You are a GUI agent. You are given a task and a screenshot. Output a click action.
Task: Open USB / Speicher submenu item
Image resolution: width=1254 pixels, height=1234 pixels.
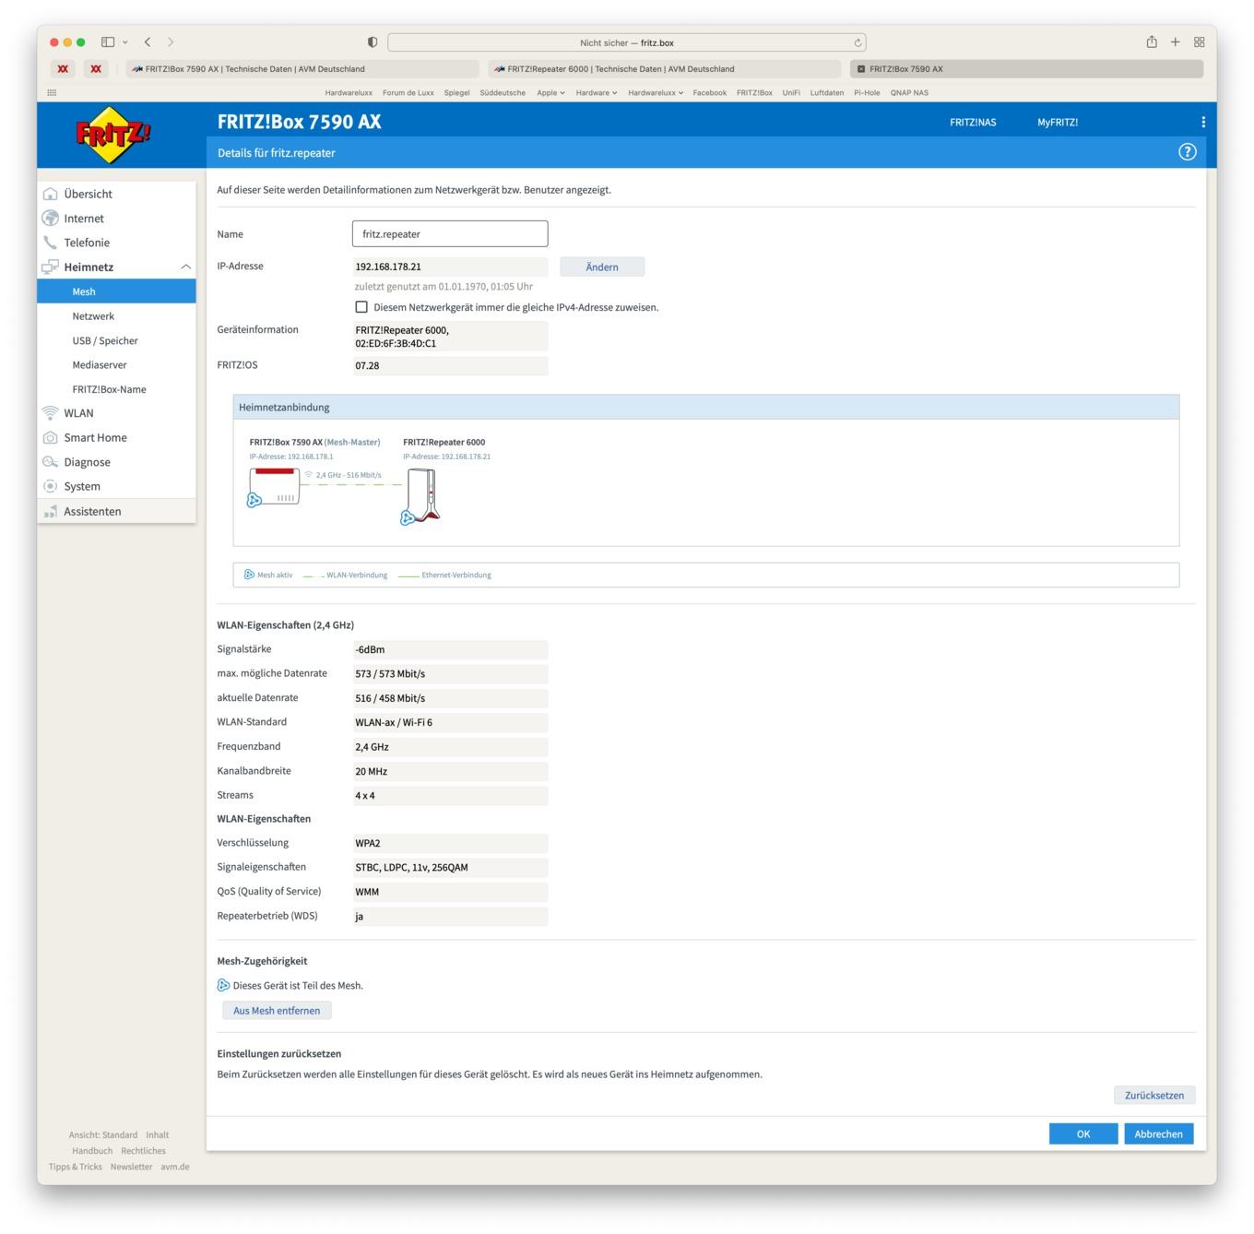click(105, 340)
